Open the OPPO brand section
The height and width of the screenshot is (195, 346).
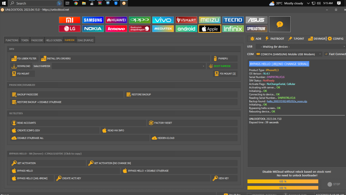coord(140,20)
